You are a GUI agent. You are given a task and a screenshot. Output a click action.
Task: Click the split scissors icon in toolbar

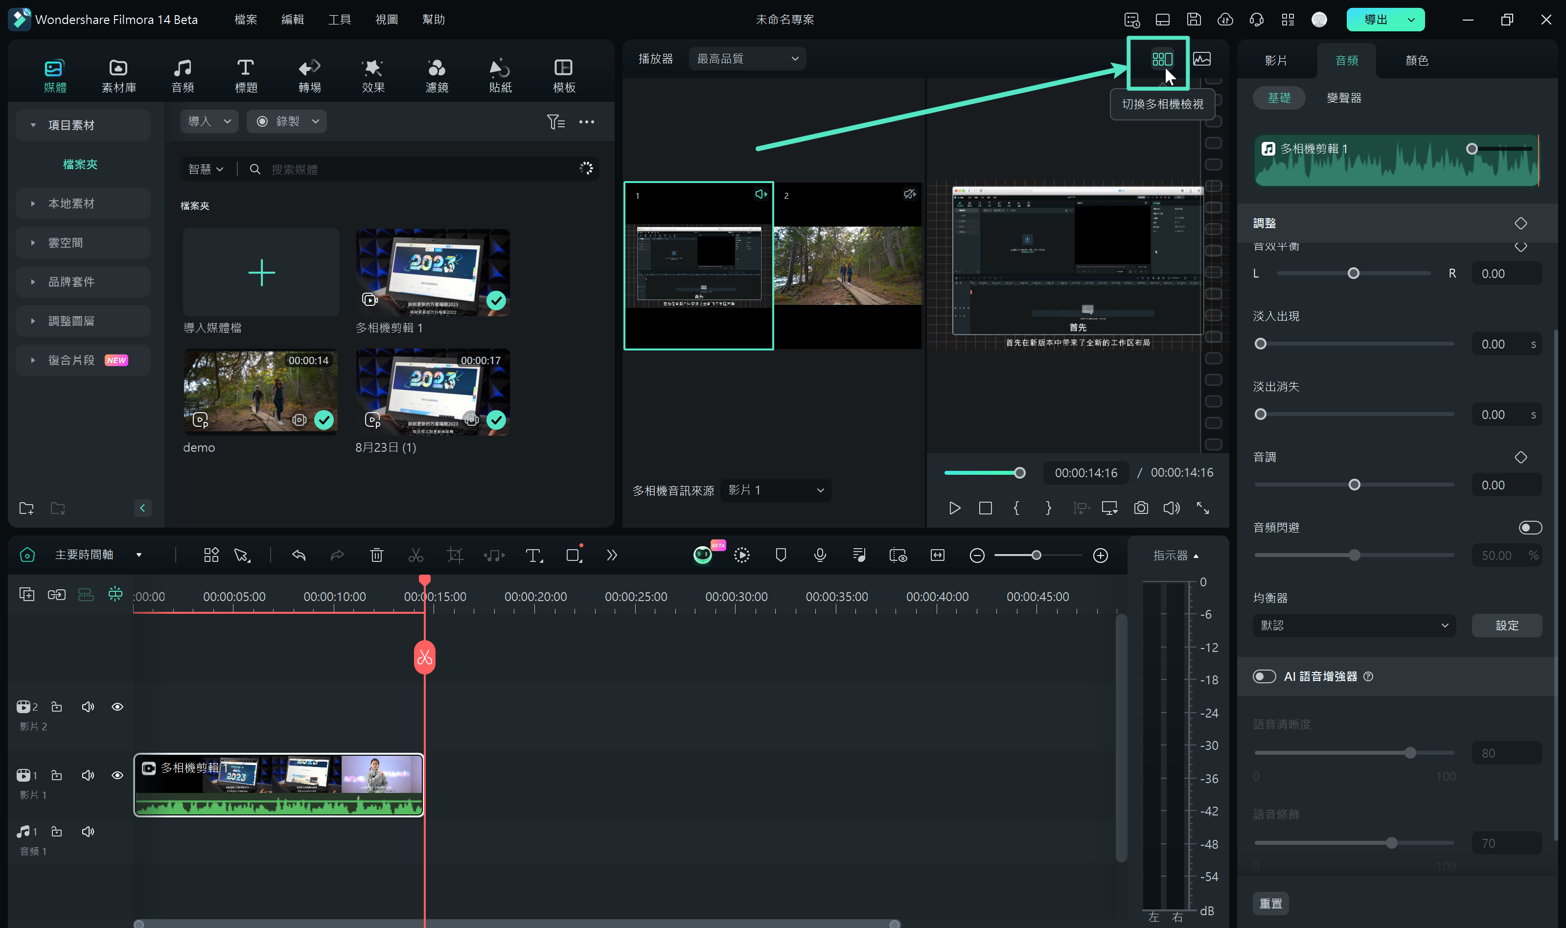(416, 556)
